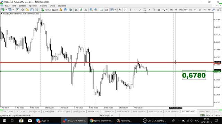
Task: Select the Crosshair tool
Action: (125, 10)
